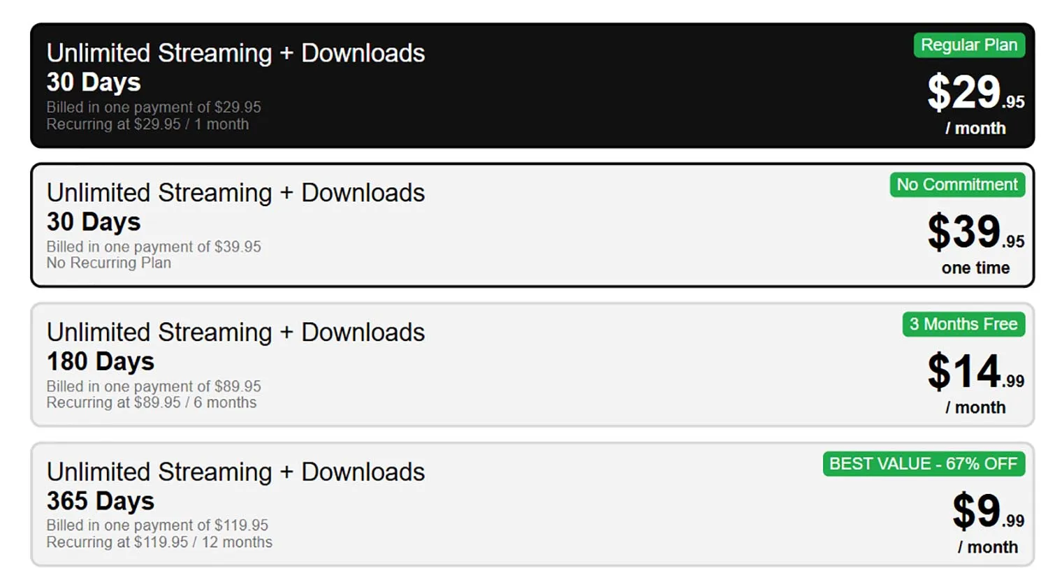Screen dimensions: 1048x582
Task: Click Unlimited Streaming + Downloads on top card
Action: pyautogui.click(x=235, y=53)
